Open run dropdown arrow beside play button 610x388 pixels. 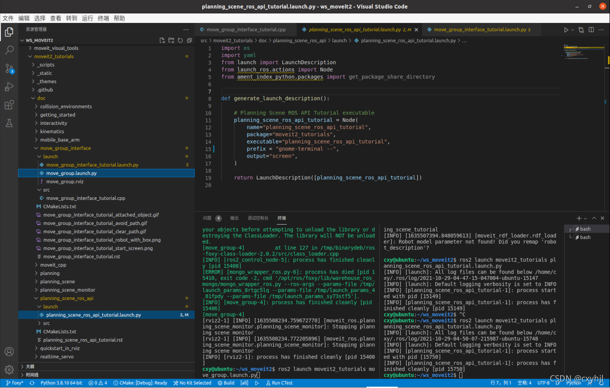(572, 30)
